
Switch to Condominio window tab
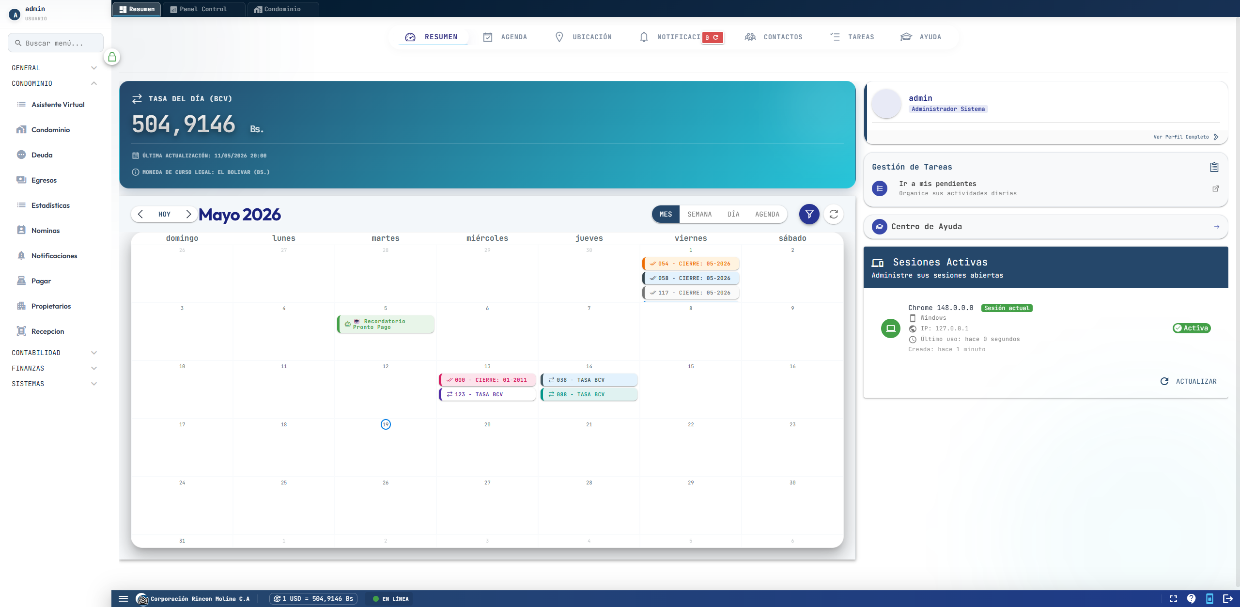coord(283,9)
